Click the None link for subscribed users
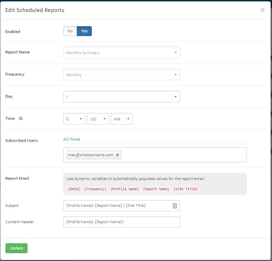Viewport: 272px width, 261px height. 75,139
